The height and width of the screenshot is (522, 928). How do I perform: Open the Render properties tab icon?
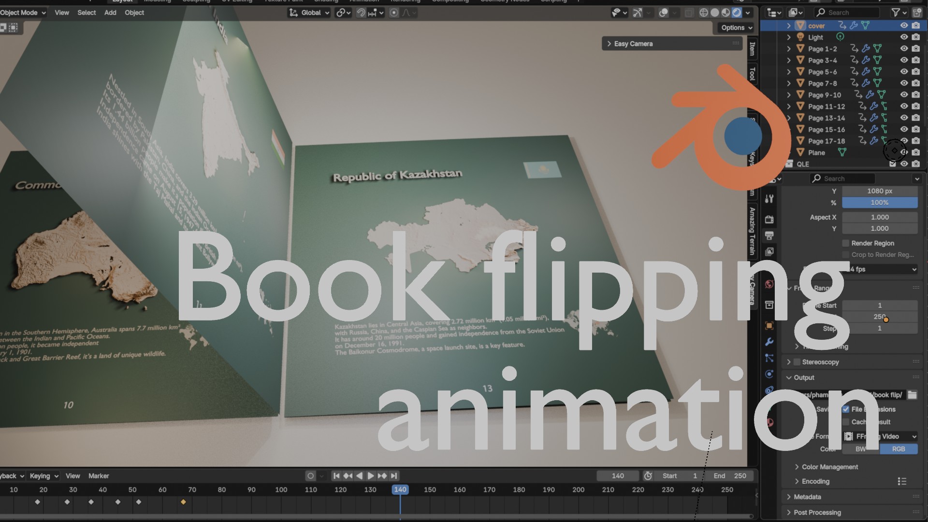pos(769,219)
